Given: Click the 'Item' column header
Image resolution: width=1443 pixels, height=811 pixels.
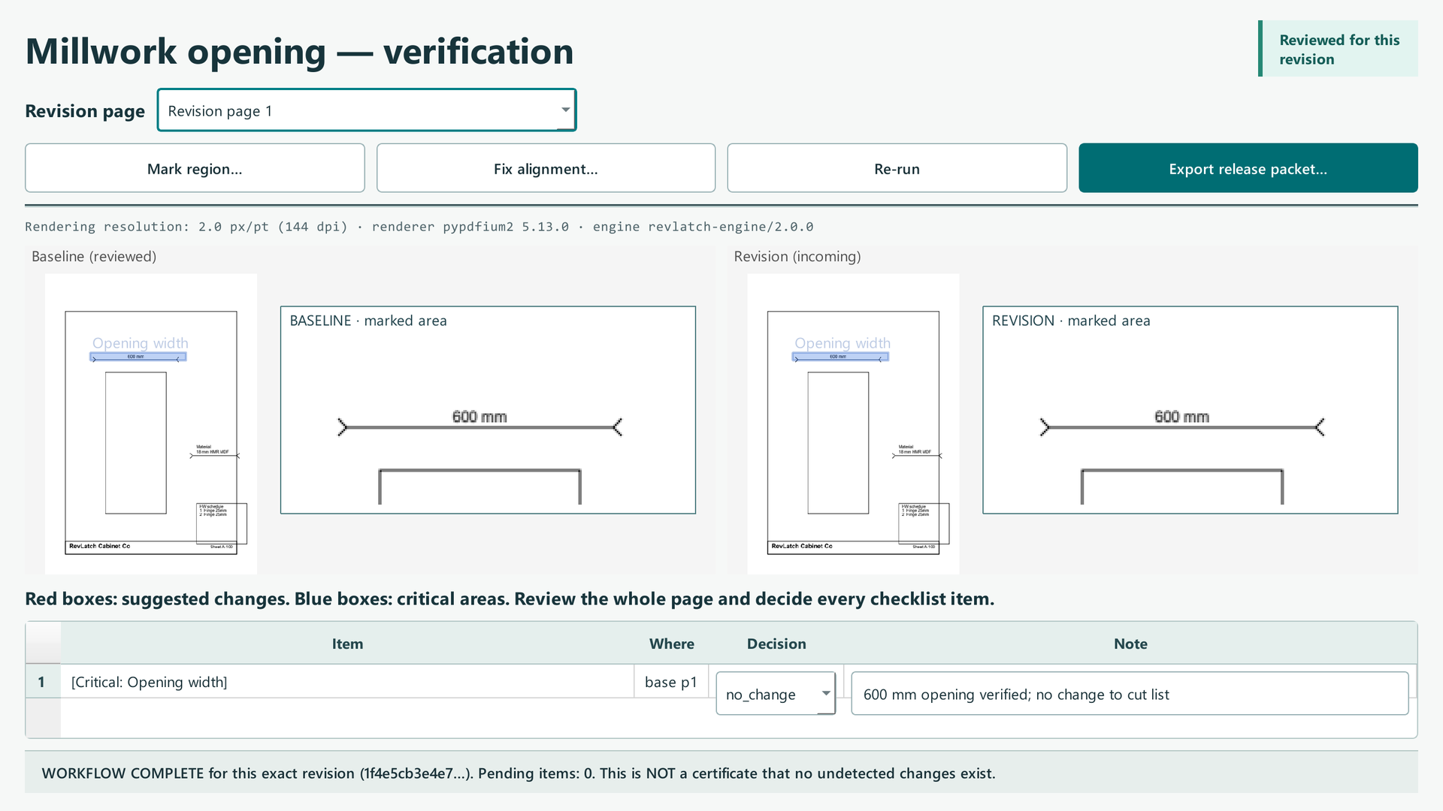Looking at the screenshot, I should [347, 644].
